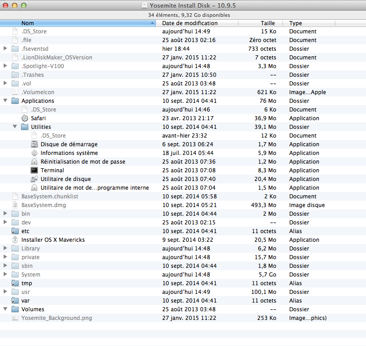Click the System folder icon
Viewport: 366px width, 346px height.
tap(15, 275)
